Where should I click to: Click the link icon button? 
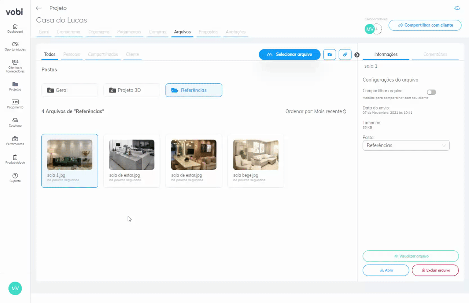pos(345,55)
